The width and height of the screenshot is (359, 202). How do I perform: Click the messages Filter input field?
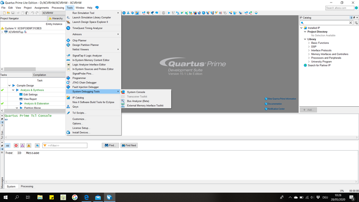point(65,146)
